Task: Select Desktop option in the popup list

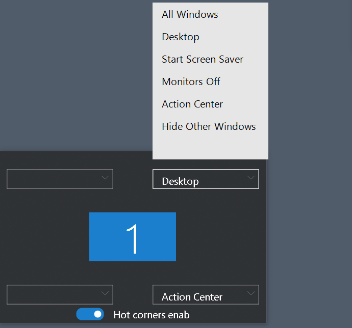Action: click(x=210, y=37)
